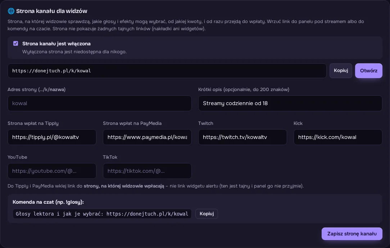Click the 'Adres strony (.../k/nazwa)' label
The width and height of the screenshot is (390, 248).
tap(37, 90)
